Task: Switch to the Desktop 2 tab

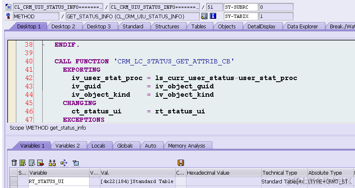Action: (63, 26)
